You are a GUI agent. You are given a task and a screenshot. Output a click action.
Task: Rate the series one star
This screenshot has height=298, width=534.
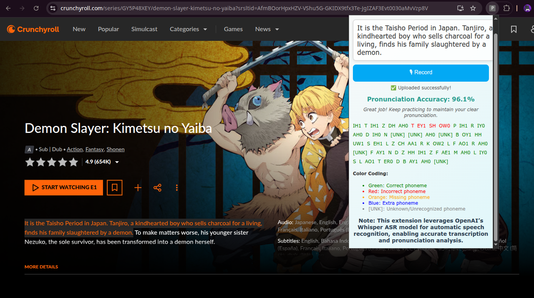(30, 162)
